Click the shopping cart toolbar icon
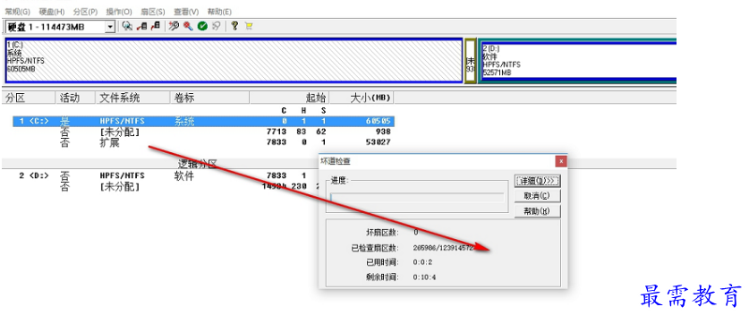The width and height of the screenshot is (749, 324). point(249,26)
